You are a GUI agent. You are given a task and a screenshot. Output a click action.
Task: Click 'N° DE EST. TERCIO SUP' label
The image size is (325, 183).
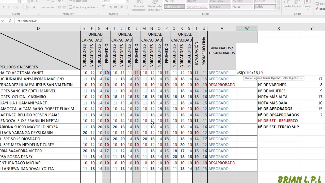[x=278, y=127]
